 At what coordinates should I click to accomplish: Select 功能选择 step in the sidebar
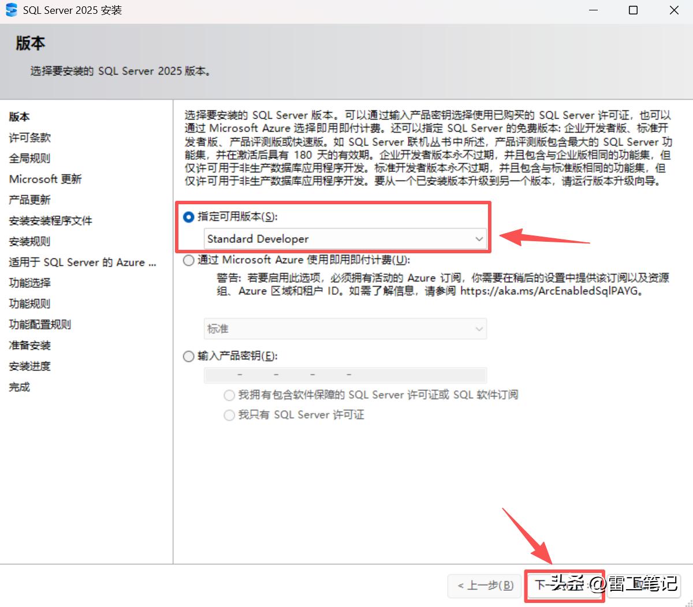[30, 283]
